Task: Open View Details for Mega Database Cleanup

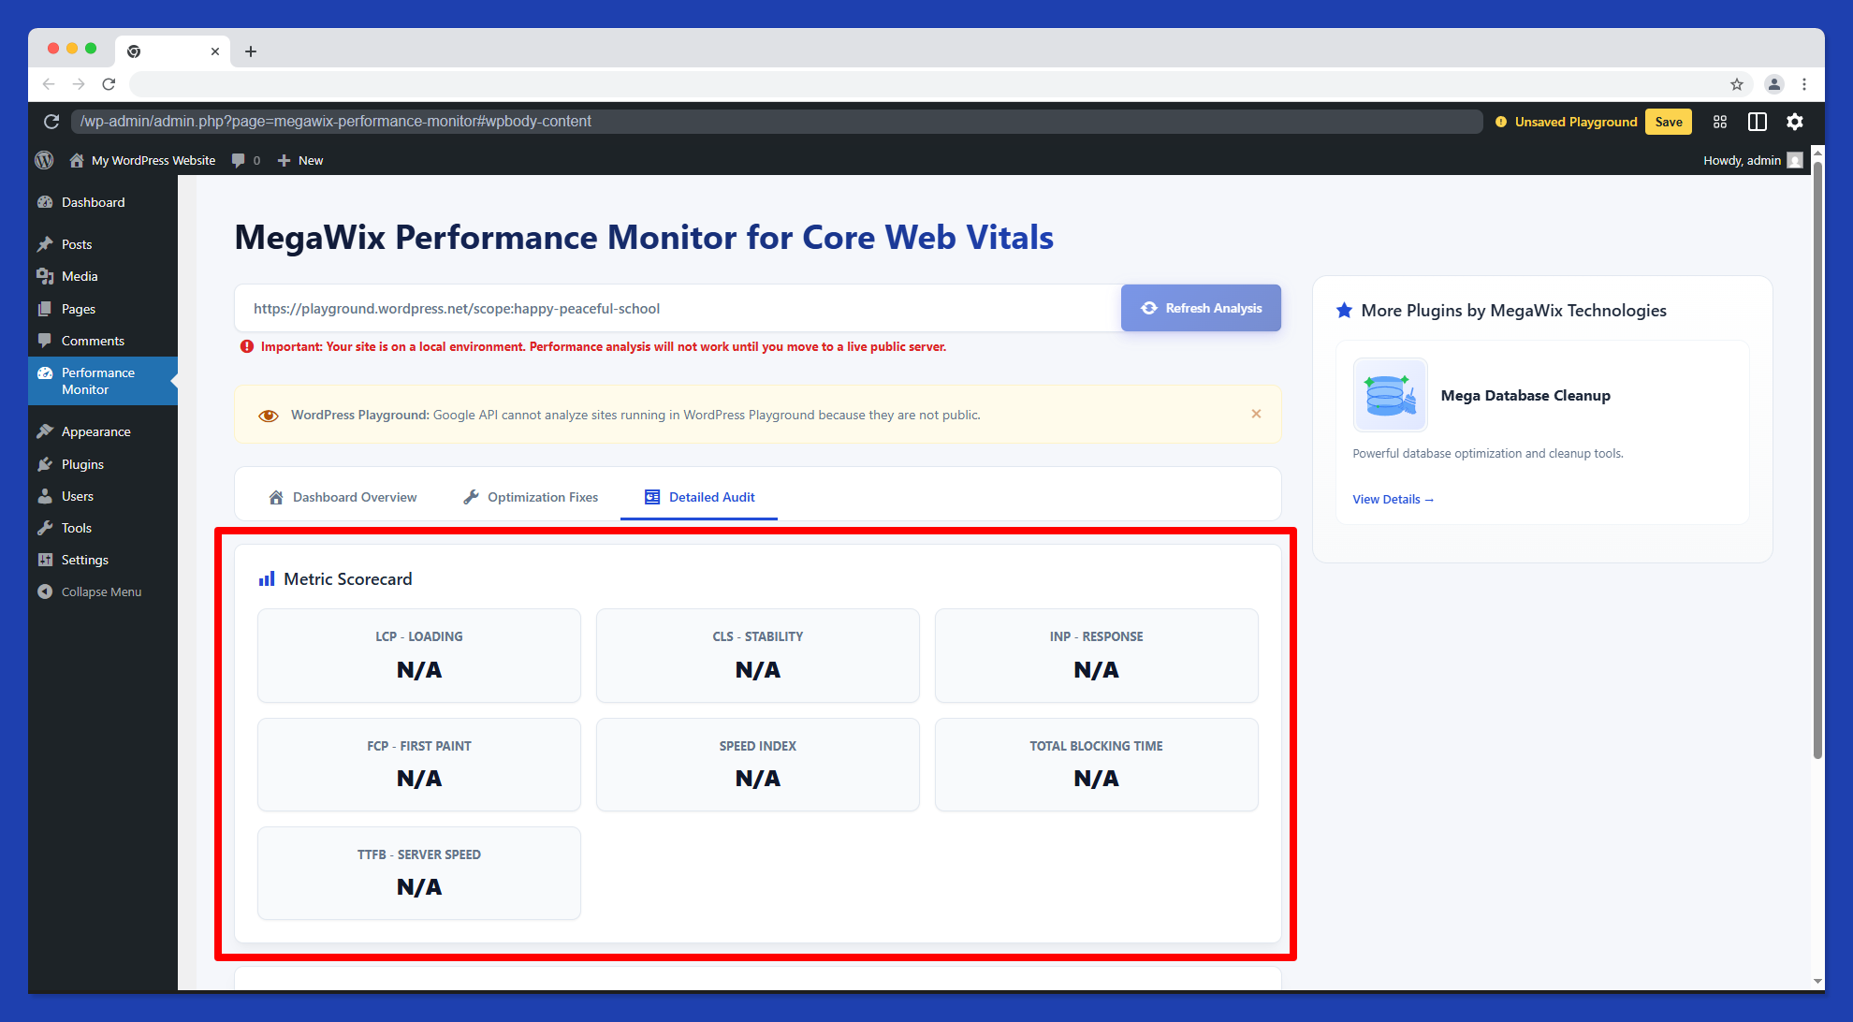Action: click(x=1392, y=499)
